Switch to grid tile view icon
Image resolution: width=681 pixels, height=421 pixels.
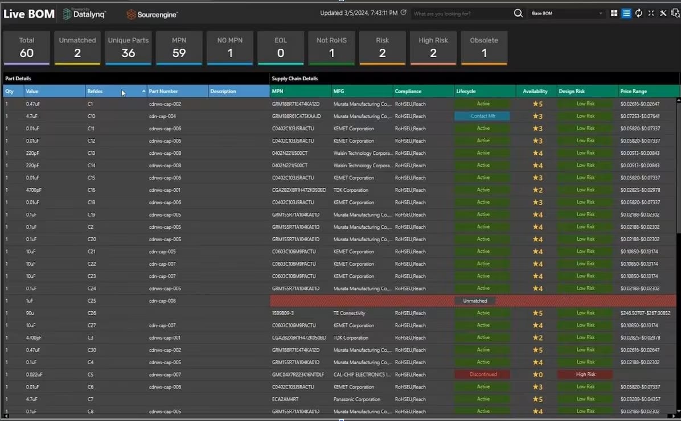pyautogui.click(x=614, y=14)
